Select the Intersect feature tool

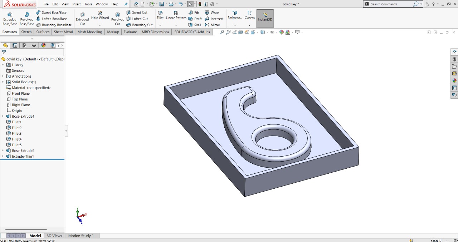point(214,19)
